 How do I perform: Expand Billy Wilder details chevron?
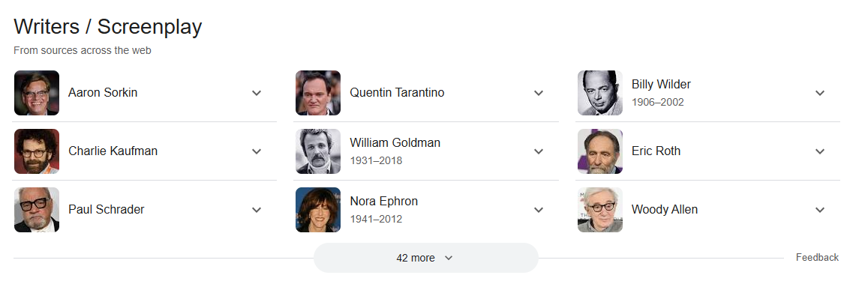pos(820,93)
